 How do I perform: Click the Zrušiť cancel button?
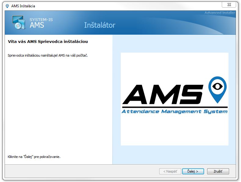pos(218,171)
